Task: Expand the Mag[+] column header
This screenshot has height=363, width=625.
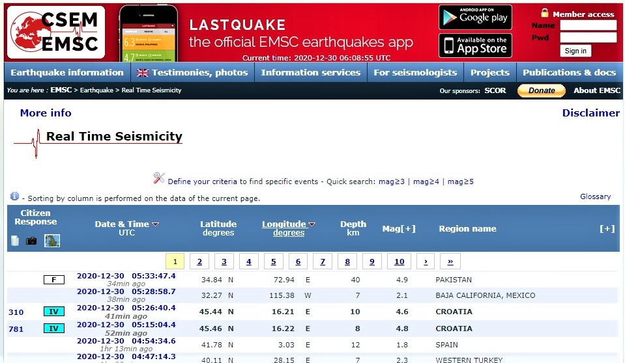Action: (x=398, y=229)
